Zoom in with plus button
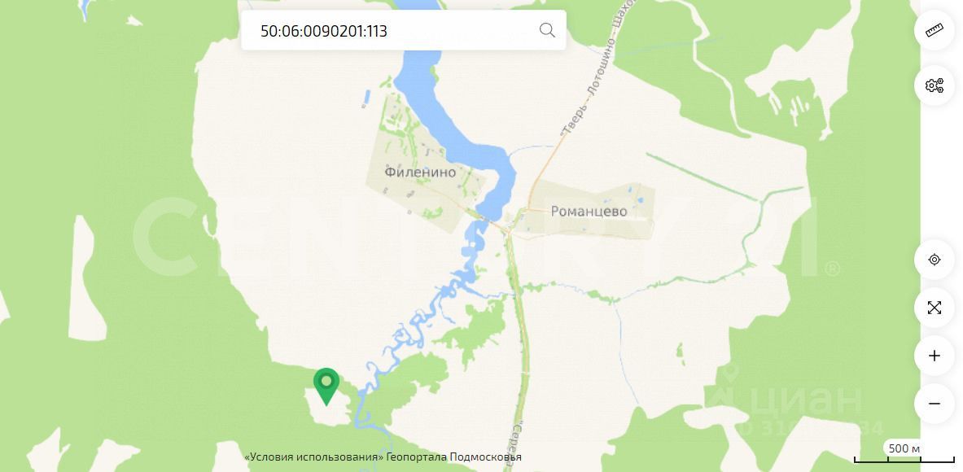The height and width of the screenshot is (472, 963). click(x=935, y=356)
